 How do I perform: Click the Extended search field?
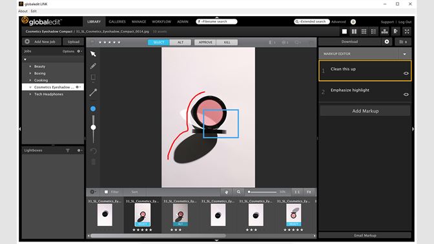[312, 21]
